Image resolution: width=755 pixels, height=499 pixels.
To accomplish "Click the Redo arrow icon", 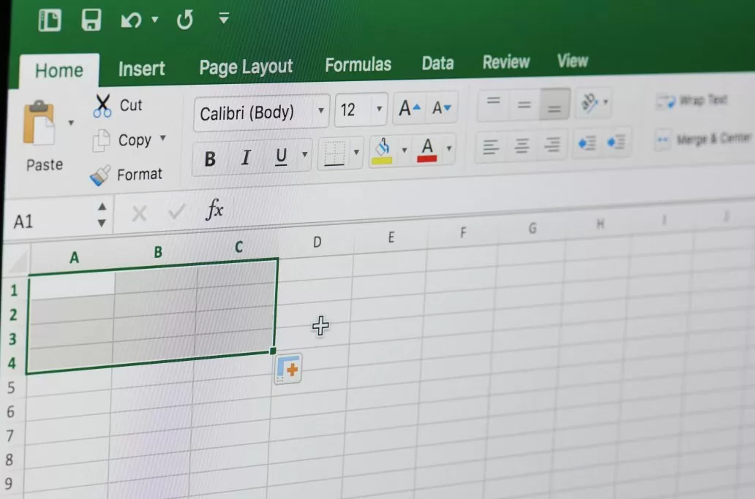I will coord(184,20).
